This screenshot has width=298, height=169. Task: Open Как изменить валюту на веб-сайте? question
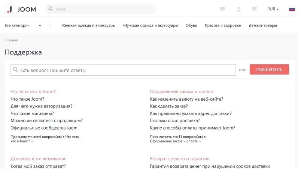pyautogui.click(x=186, y=99)
